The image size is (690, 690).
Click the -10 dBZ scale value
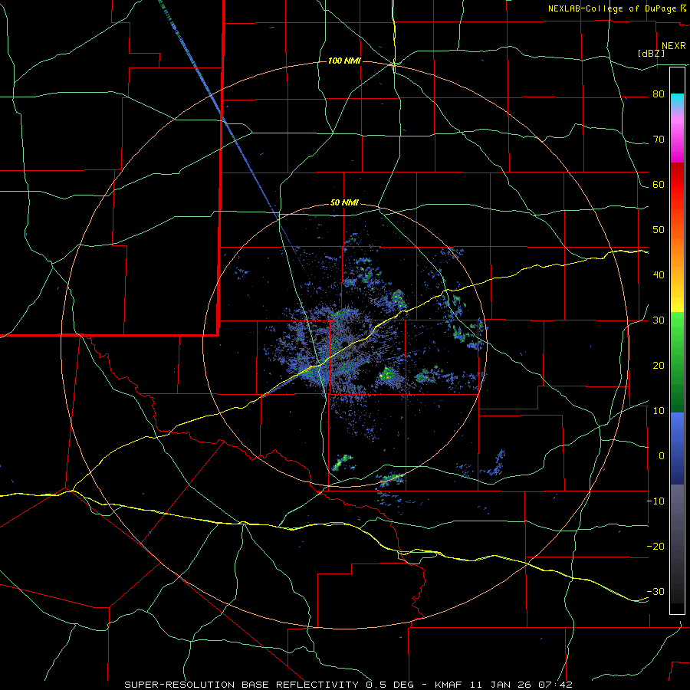[x=655, y=501]
